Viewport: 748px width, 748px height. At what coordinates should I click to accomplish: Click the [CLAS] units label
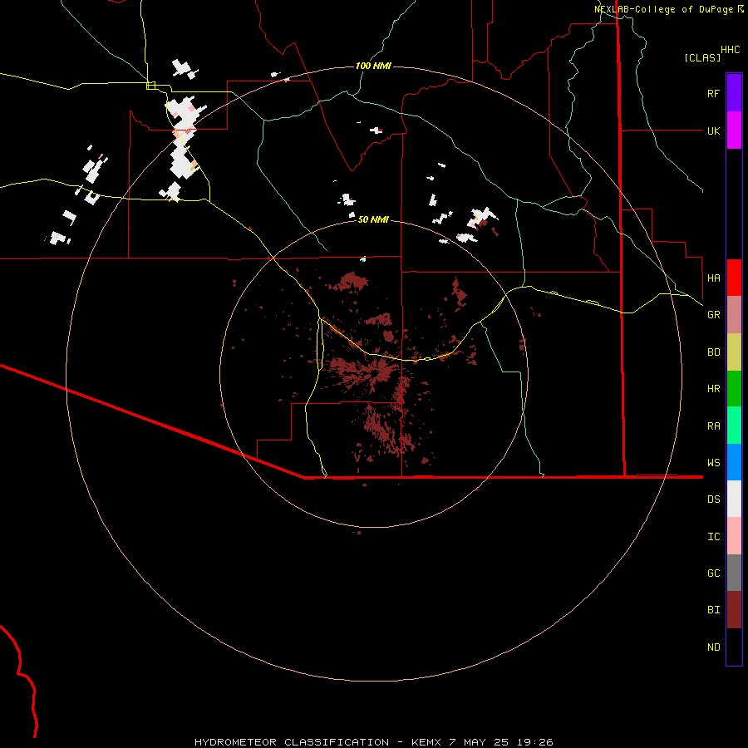702,57
